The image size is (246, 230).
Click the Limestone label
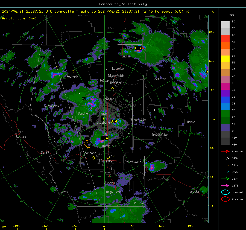pos(52,106)
